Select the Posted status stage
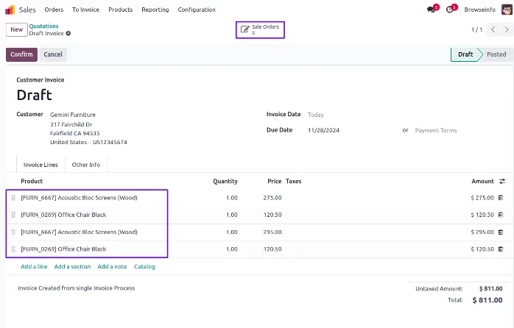Image resolution: width=514 pixels, height=328 pixels. point(496,54)
